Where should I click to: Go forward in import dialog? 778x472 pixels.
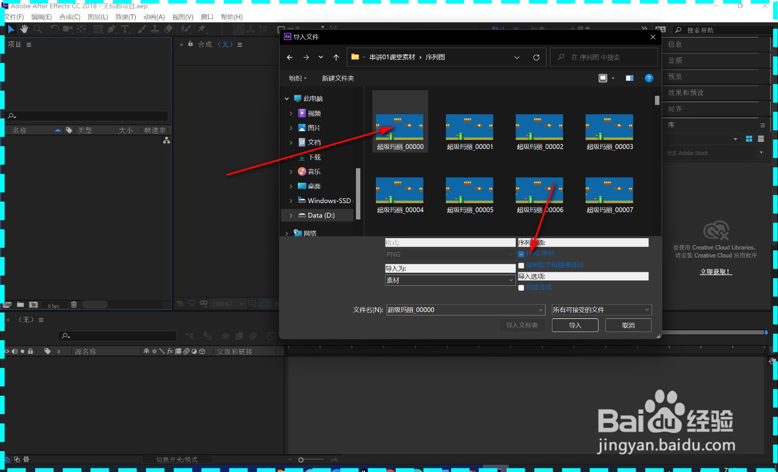click(x=306, y=57)
